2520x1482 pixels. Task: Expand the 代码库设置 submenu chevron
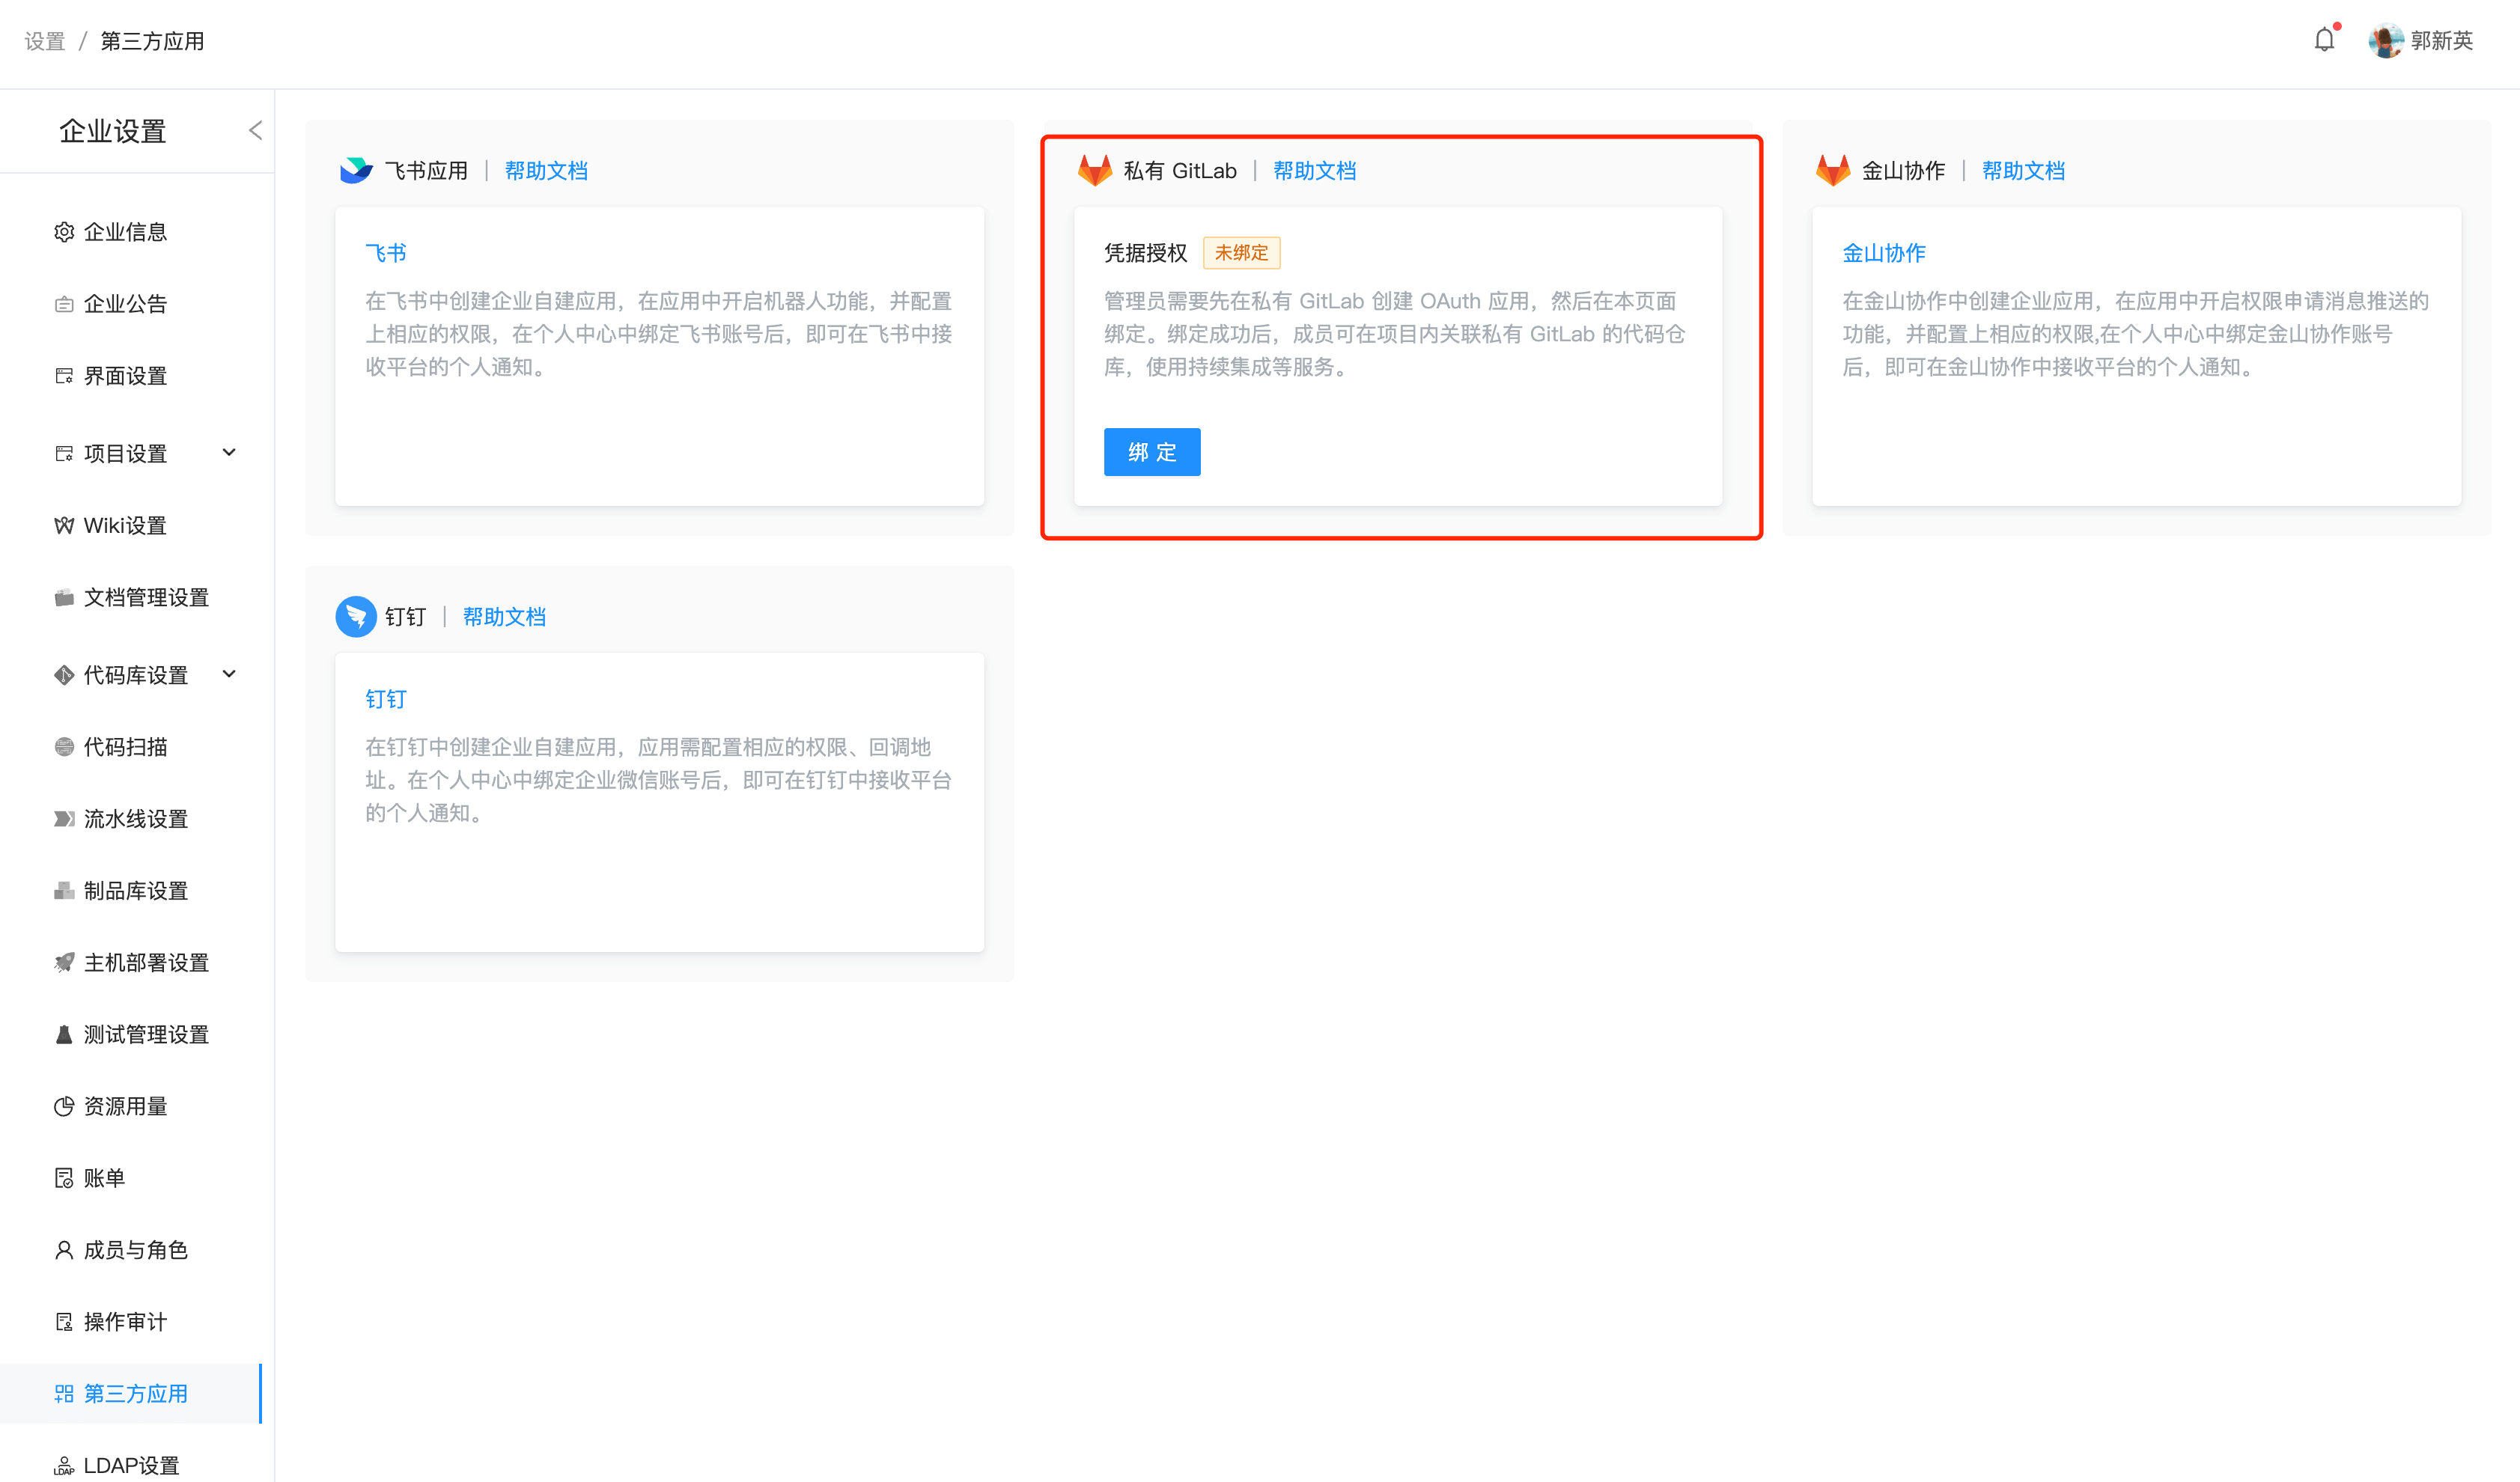229,674
